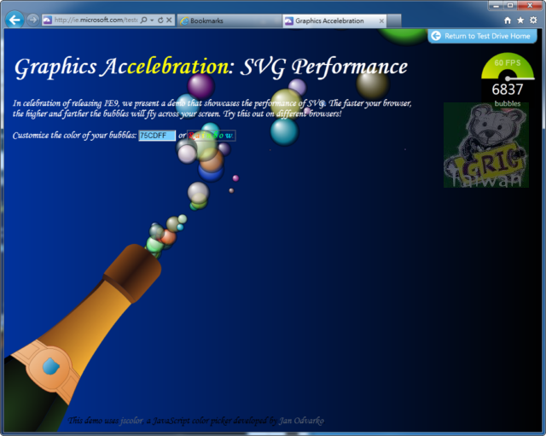Click the browser Forward arrow button
546x436 pixels.
click(32, 20)
